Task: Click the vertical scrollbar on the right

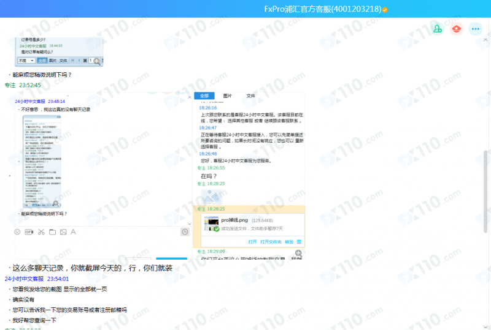Action: click(x=486, y=191)
